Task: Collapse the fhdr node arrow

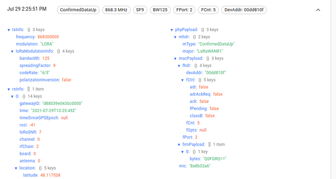Action: click(179, 65)
